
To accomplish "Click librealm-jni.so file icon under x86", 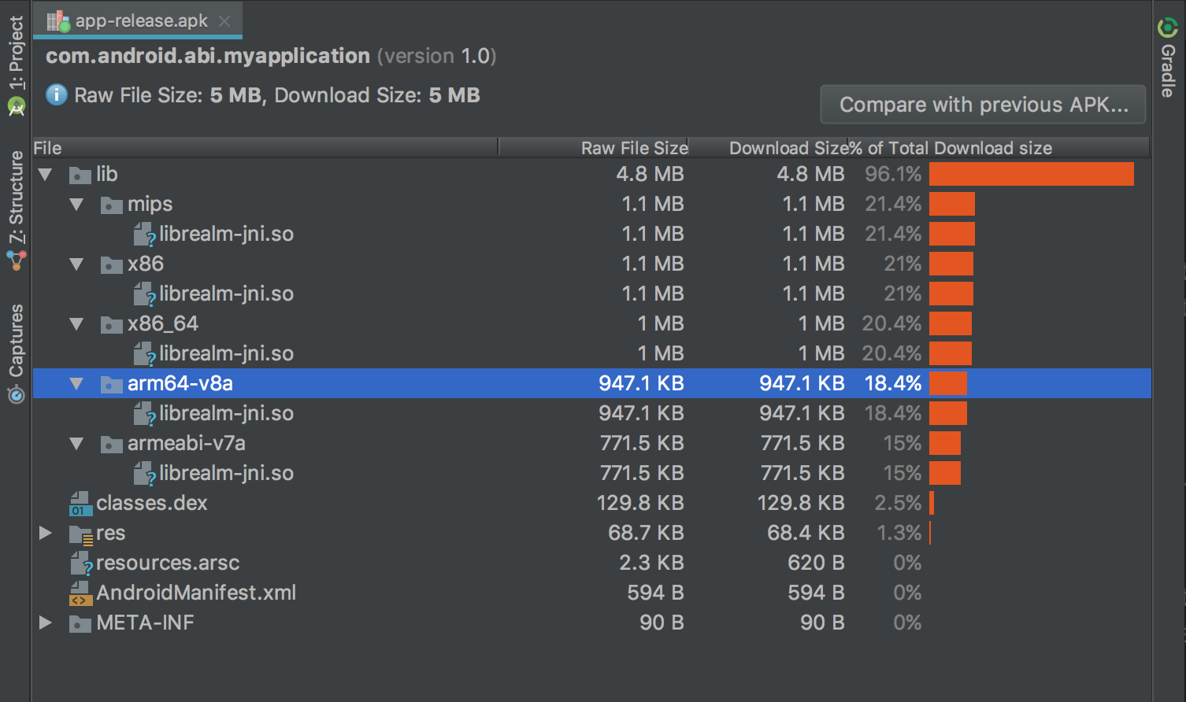I will click(145, 294).
